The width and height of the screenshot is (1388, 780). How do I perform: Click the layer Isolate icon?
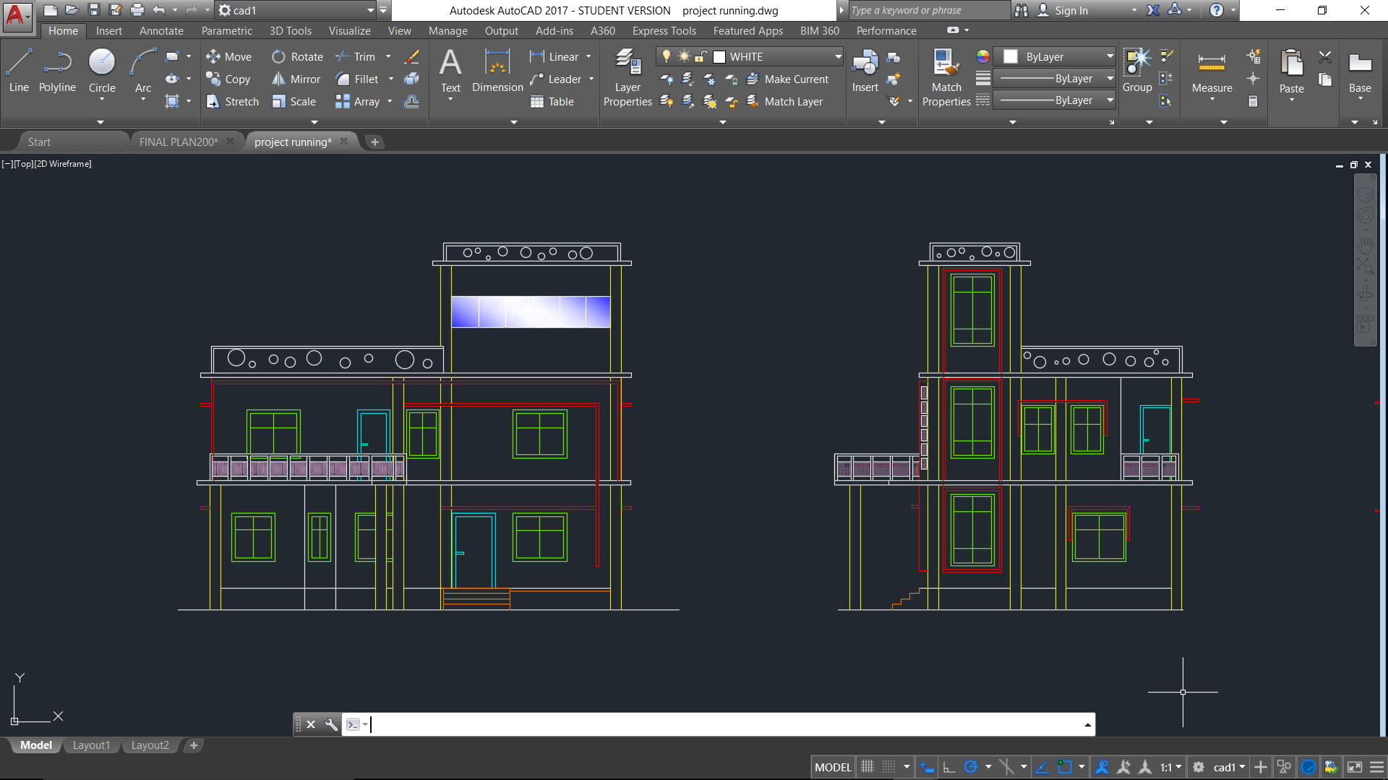688,79
